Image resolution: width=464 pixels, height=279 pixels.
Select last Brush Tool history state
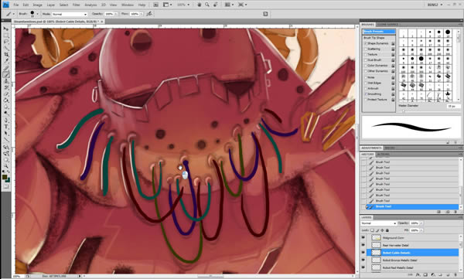(x=412, y=206)
